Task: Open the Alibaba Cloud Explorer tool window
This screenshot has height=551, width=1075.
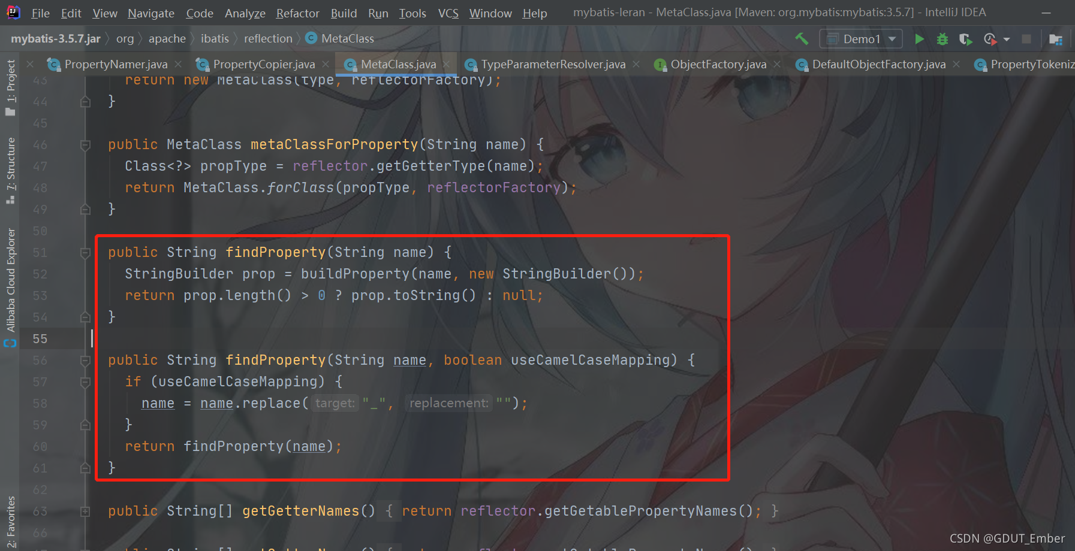Action: (10, 287)
